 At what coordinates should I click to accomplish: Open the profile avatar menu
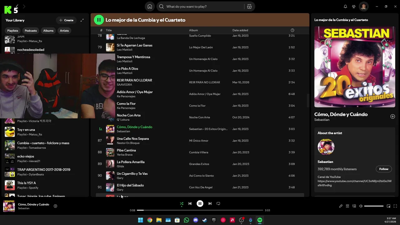pos(364,7)
